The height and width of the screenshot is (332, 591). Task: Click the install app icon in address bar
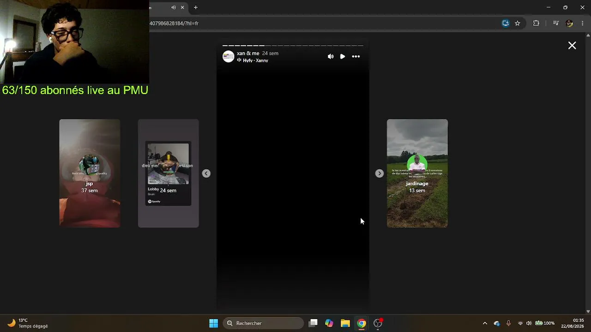[x=506, y=23]
